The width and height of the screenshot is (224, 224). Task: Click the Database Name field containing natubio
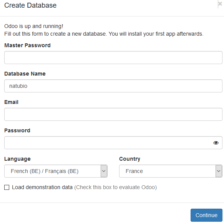(x=113, y=86)
